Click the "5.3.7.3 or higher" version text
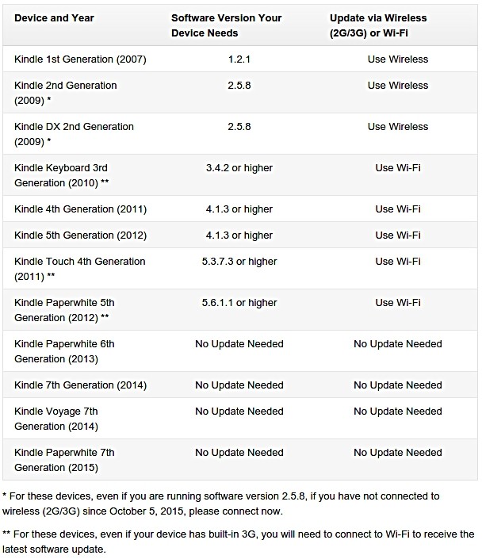The width and height of the screenshot is (482, 559). tap(239, 262)
